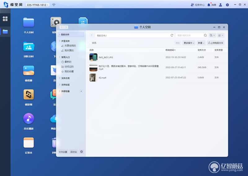
Task: Expand the 共享文件 tree node
Action: (x=60, y=41)
